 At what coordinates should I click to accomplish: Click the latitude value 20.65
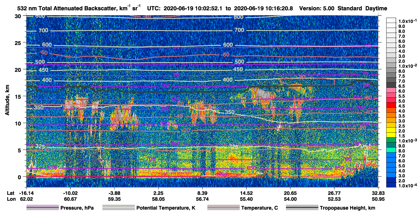coord(290,193)
